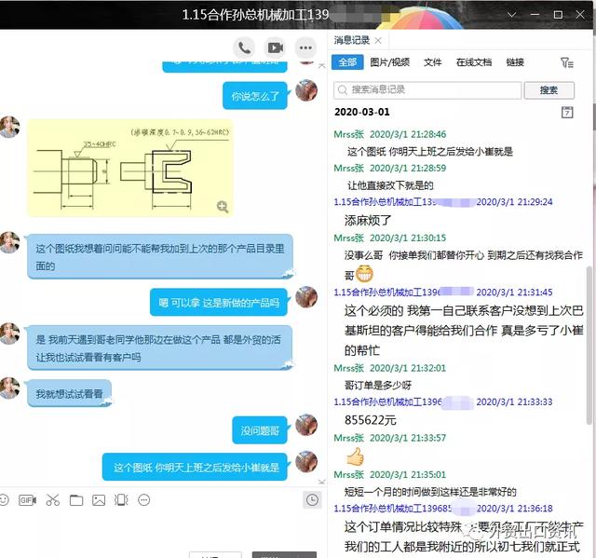The width and height of the screenshot is (596, 558).
Task: Click the window shake icon
Action: coord(121,500)
